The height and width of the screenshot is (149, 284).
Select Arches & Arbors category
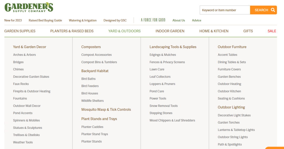click(x=24, y=55)
